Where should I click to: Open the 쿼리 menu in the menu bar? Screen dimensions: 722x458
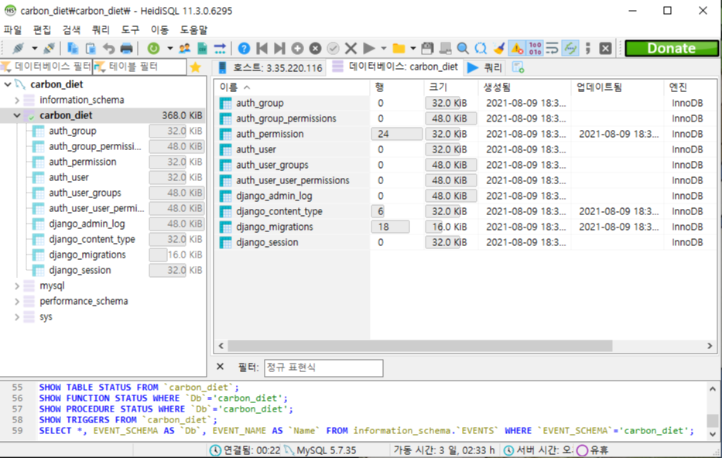coord(101,30)
